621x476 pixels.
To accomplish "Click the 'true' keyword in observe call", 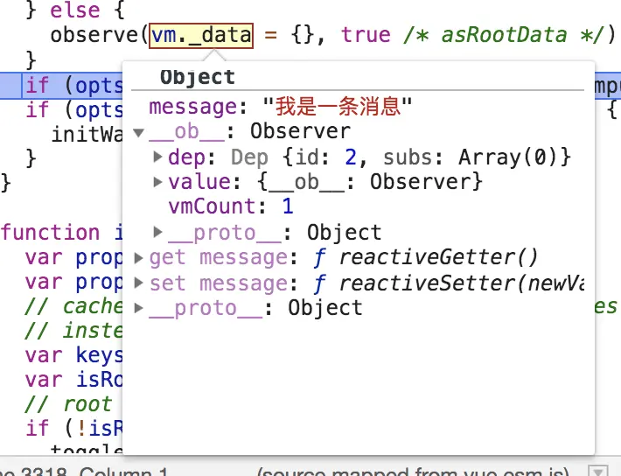I will [x=366, y=35].
